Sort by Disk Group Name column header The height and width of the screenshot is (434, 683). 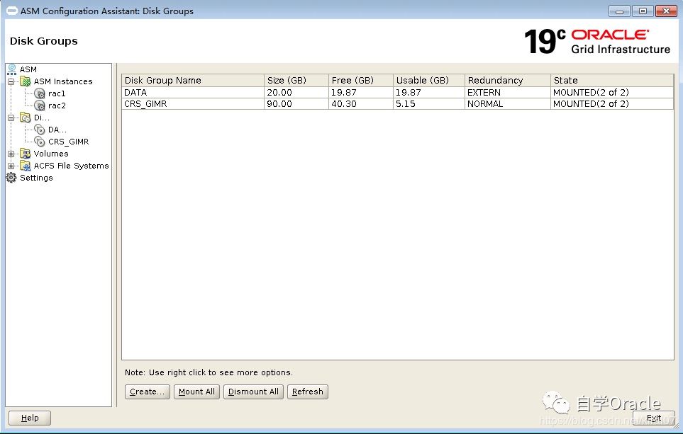pyautogui.click(x=193, y=80)
